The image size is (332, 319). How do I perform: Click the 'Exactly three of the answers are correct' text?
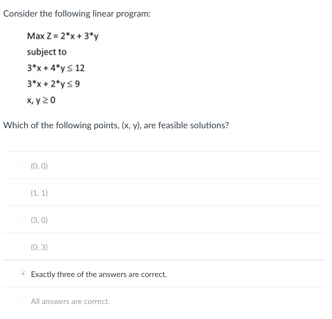[x=98, y=274]
